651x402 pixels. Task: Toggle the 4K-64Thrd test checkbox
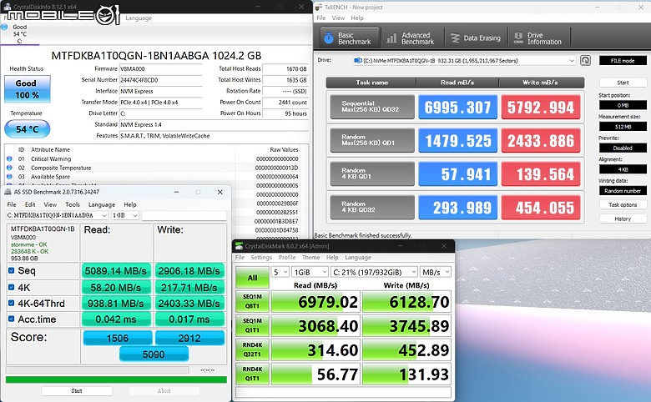click(11, 304)
